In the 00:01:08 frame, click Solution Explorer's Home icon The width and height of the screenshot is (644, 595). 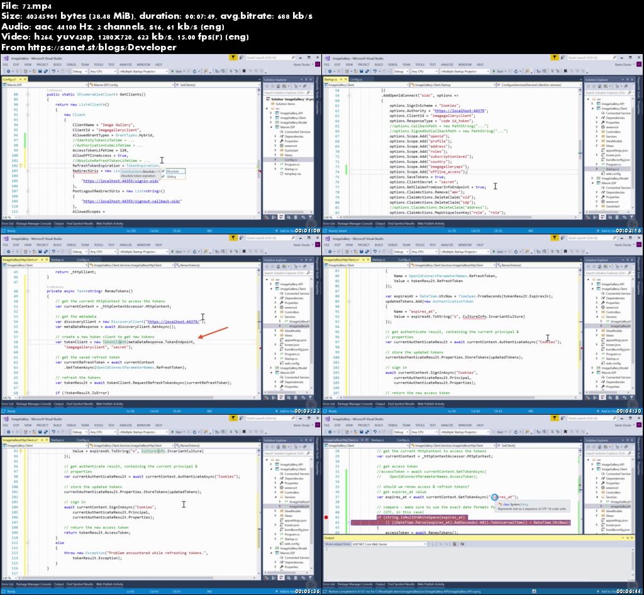pyautogui.click(x=278, y=86)
